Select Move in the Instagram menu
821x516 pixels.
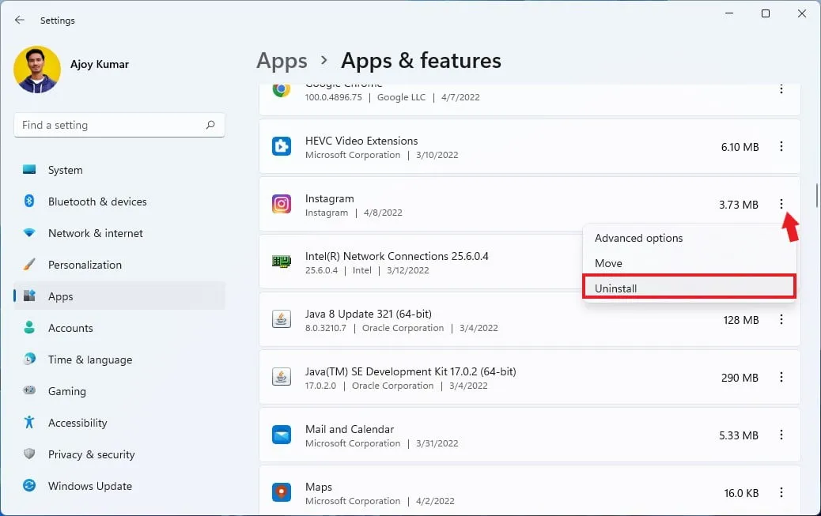click(608, 263)
